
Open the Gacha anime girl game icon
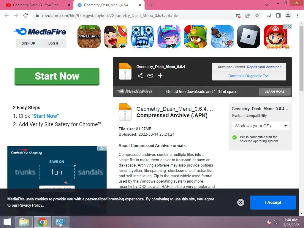(169, 37)
